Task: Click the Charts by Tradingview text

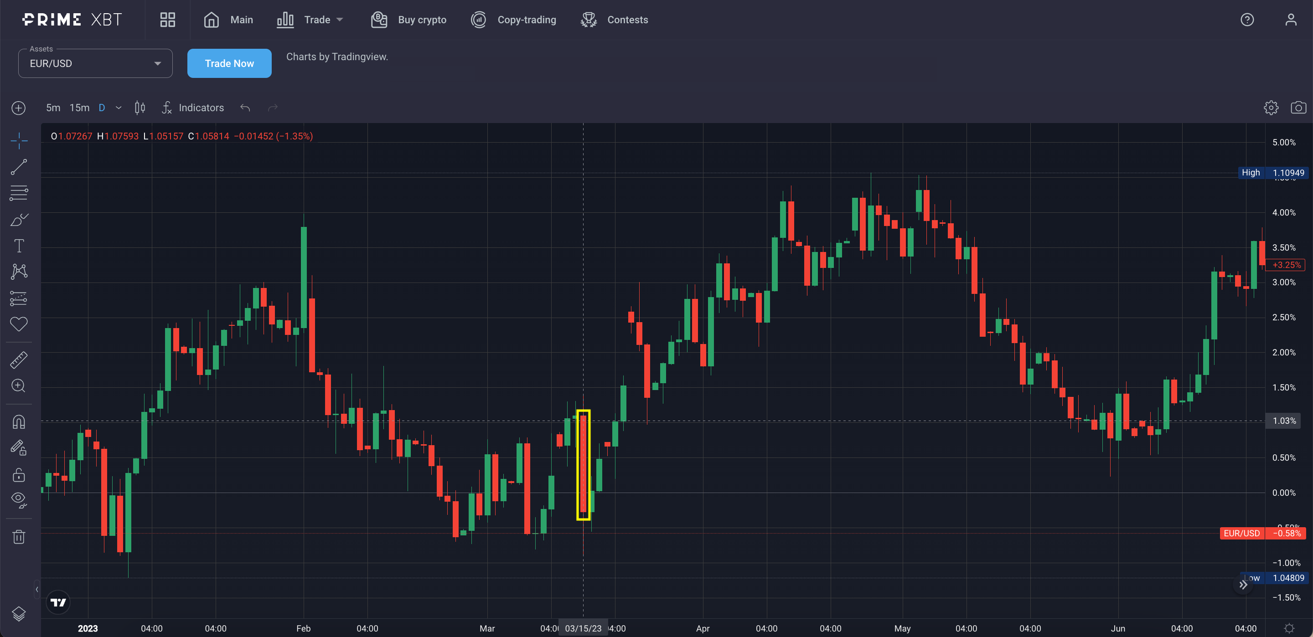Action: pyautogui.click(x=337, y=57)
